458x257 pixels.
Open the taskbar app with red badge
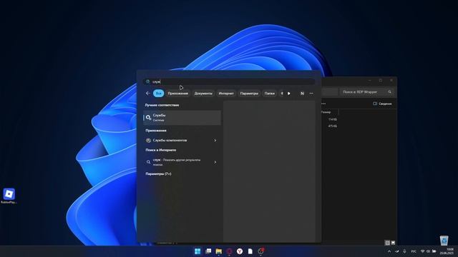pos(260,251)
